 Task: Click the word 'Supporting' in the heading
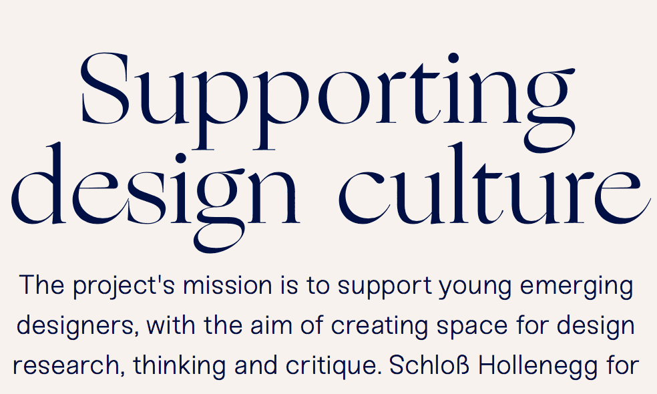point(327,93)
